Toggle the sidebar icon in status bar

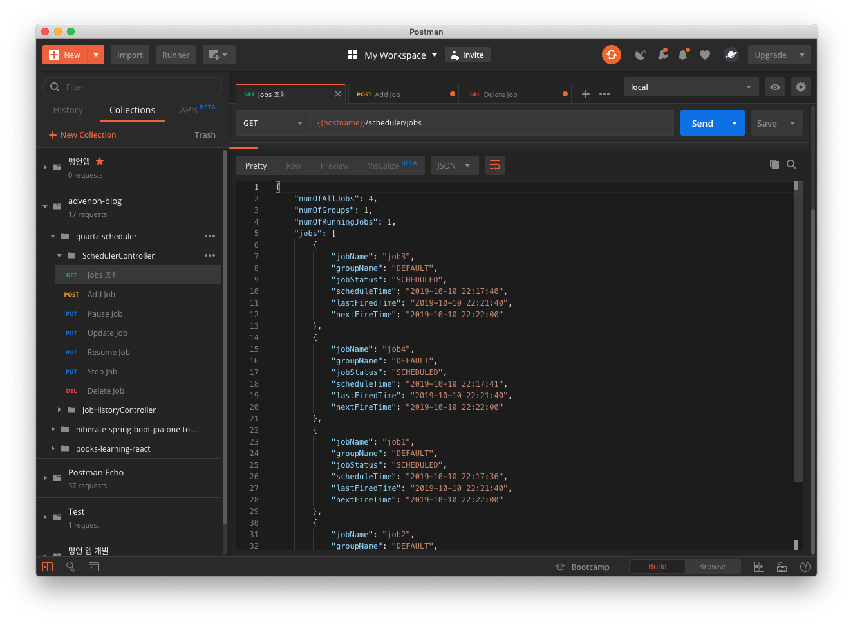coord(48,567)
